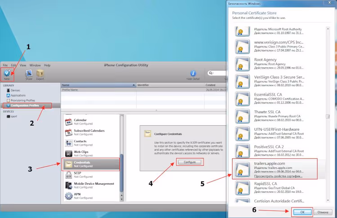Viewport: 337px width, 218px height.
Task: Open the Help menu
Action: 47,65
